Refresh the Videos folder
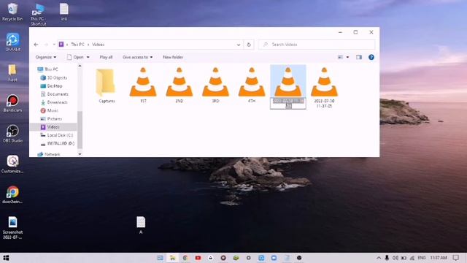The height and width of the screenshot is (263, 467). click(x=249, y=45)
